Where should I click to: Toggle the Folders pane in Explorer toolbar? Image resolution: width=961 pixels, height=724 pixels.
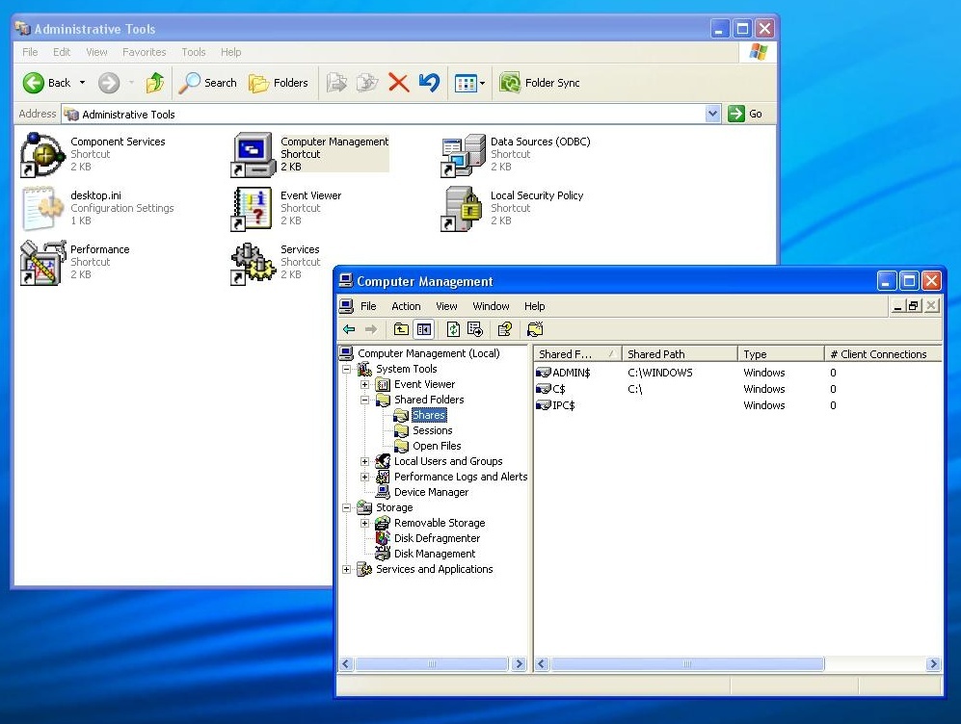point(279,83)
